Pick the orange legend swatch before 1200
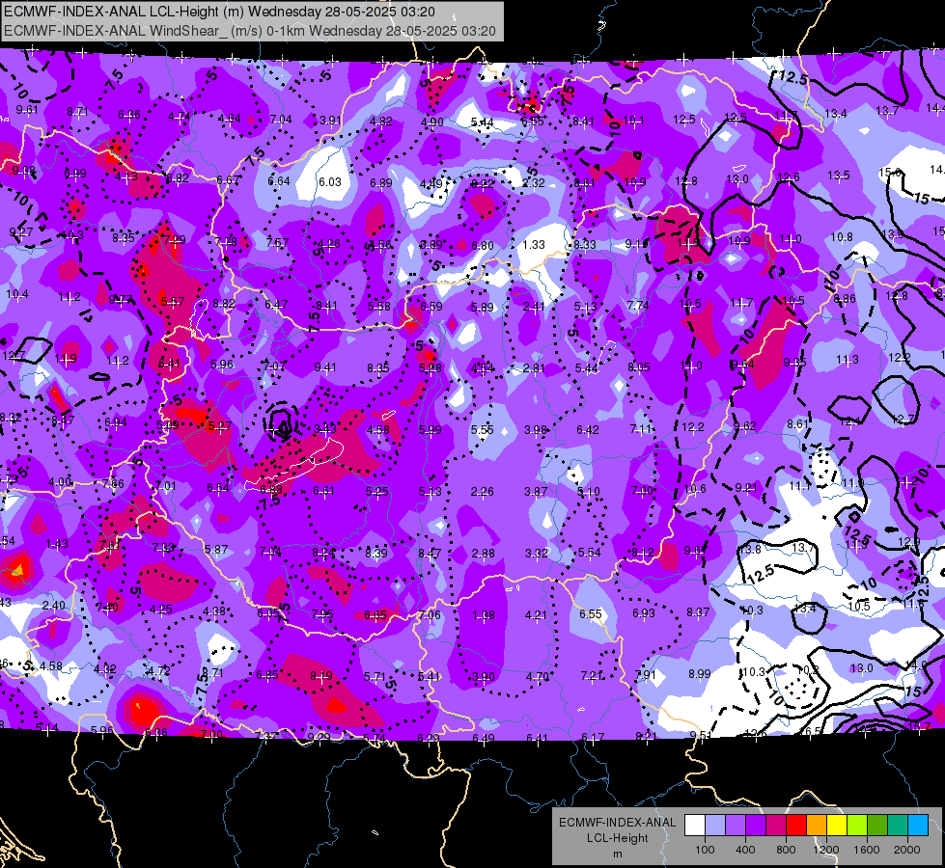 [x=816, y=825]
